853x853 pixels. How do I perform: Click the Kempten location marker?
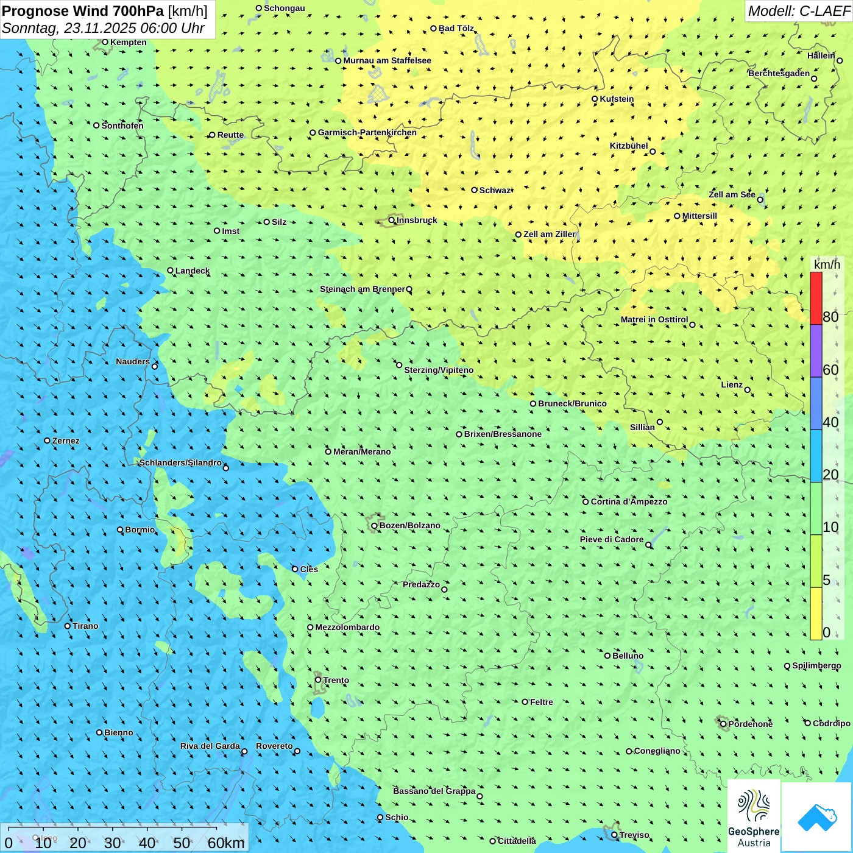(x=105, y=42)
